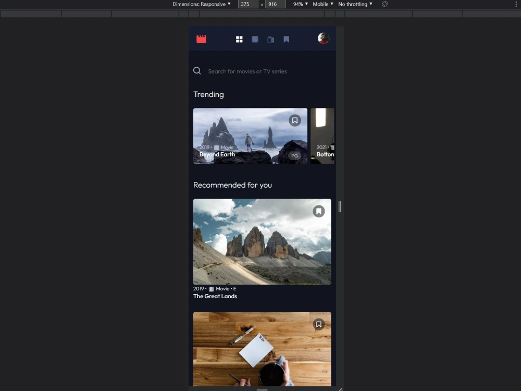
Task: Click the device rotation icon in toolbar
Action: pyautogui.click(x=384, y=4)
